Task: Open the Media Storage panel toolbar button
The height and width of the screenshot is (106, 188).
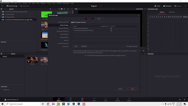Action: point(12,6)
